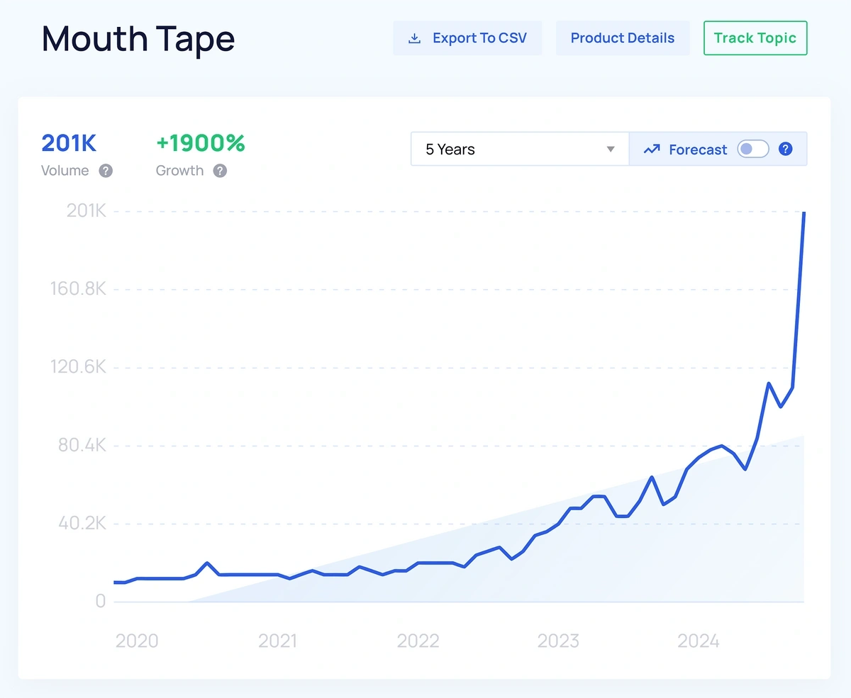Click the 201K volume value

(69, 143)
